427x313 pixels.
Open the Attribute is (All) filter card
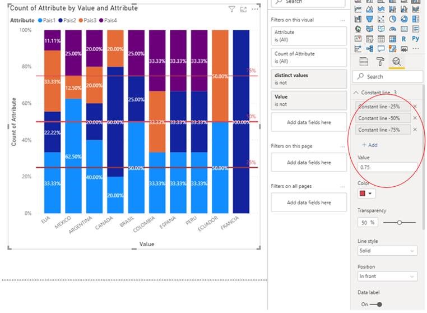[x=309, y=36]
